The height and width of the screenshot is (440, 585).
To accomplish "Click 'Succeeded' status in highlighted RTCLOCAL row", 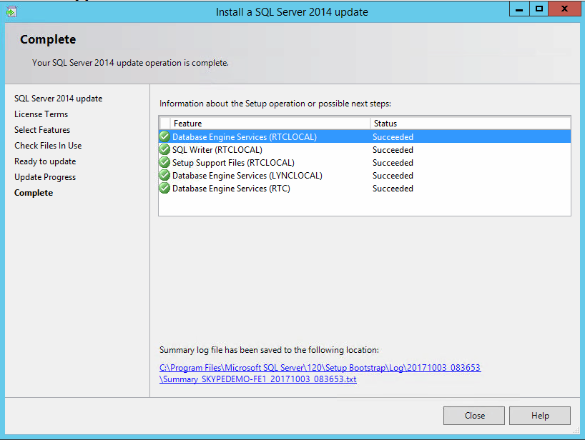I will tap(393, 136).
